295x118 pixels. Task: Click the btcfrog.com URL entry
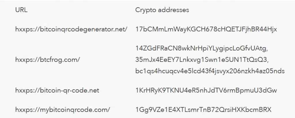[x=48, y=60]
